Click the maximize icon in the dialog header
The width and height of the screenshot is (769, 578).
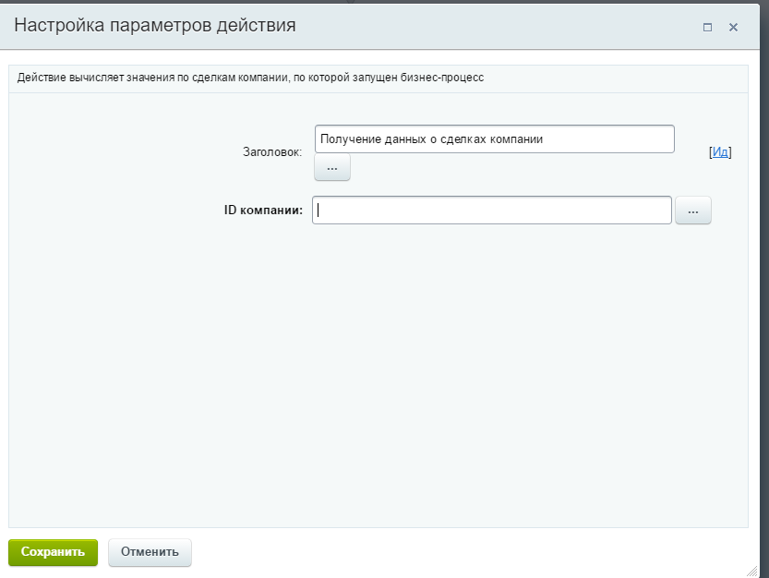[x=706, y=27]
